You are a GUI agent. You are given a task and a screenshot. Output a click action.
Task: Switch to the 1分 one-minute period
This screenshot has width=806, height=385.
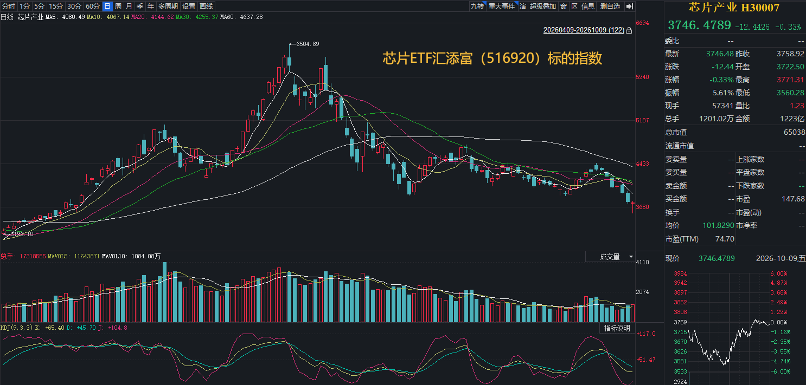[25, 6]
